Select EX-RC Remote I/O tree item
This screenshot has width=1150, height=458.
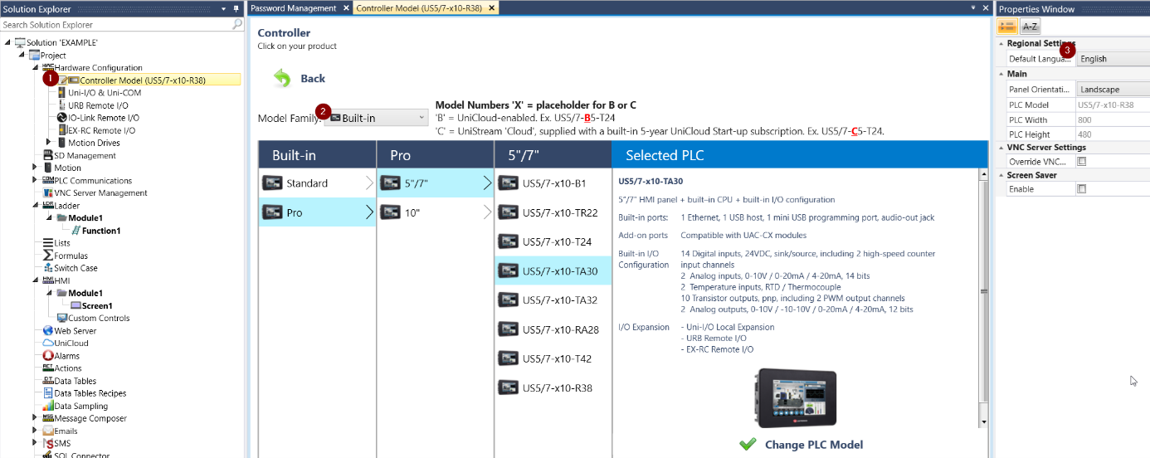click(x=101, y=130)
